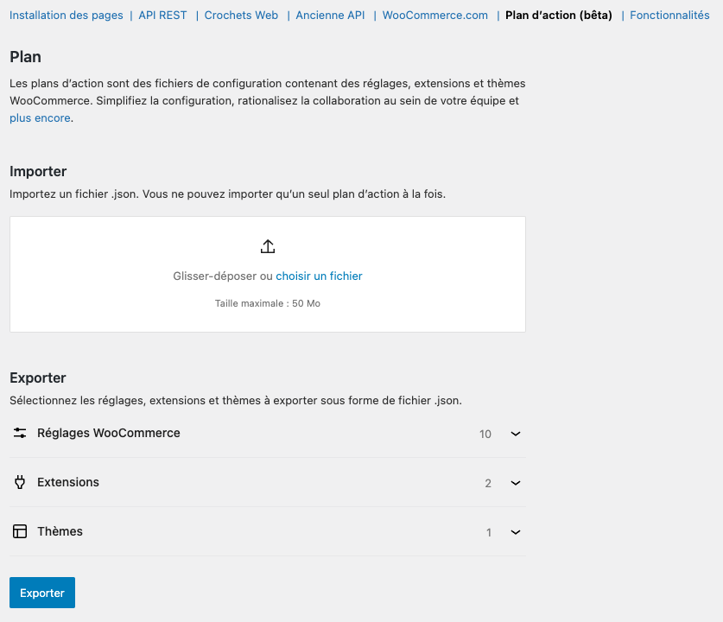Click the 'Extensions' row label
723x622 pixels.
pos(68,482)
